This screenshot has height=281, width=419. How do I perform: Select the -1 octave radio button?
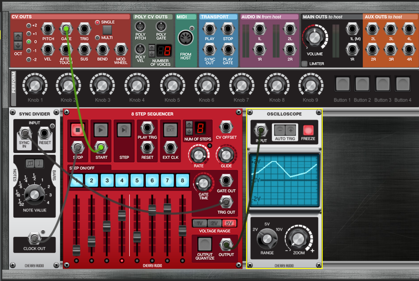[x=29, y=51]
